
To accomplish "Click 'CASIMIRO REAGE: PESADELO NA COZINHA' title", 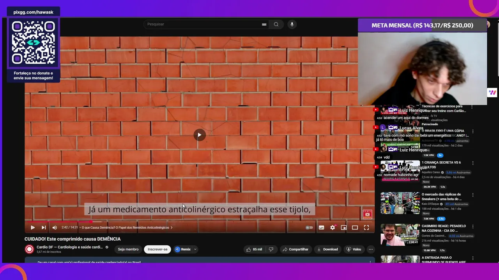I will [x=444, y=228].
